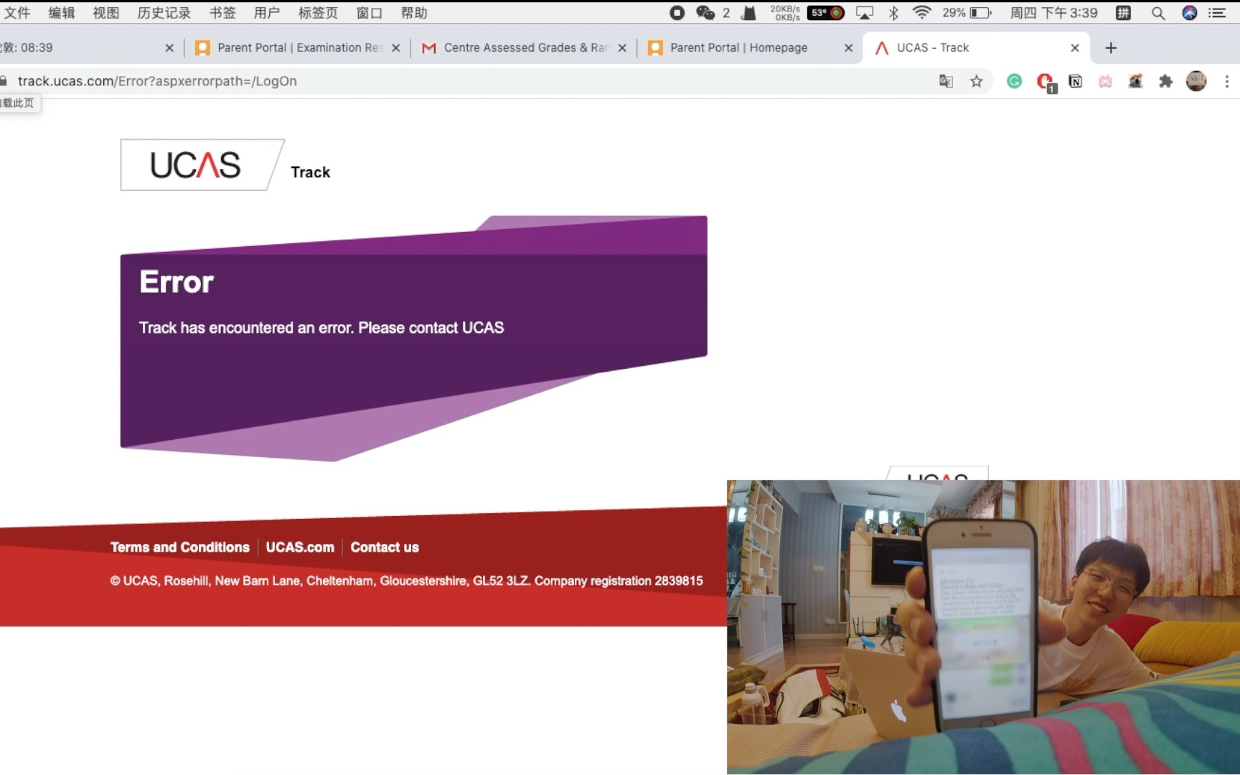1240x775 pixels.
Task: Click 'Track has encountered an error' message
Action: (x=321, y=328)
